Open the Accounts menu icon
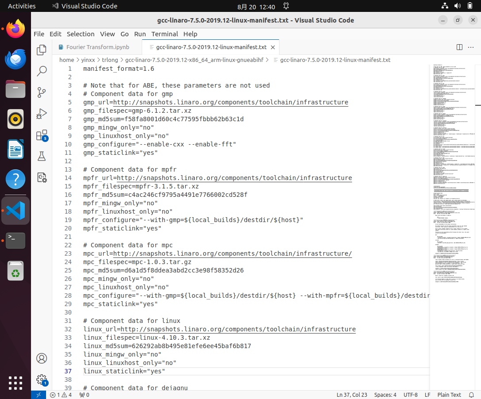The height and width of the screenshot is (399, 481). click(42, 358)
